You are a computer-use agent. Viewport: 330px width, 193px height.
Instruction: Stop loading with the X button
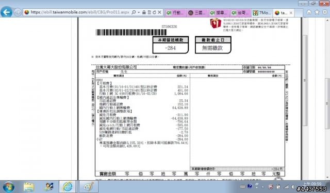[159, 12]
